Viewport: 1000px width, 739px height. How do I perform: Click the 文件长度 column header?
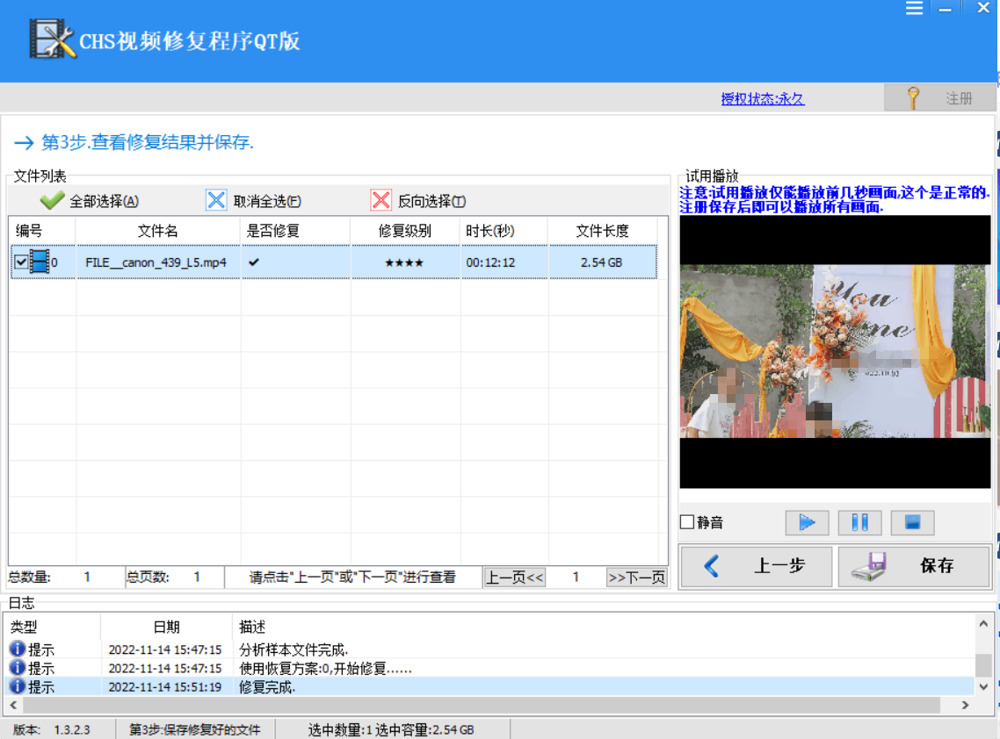click(603, 231)
